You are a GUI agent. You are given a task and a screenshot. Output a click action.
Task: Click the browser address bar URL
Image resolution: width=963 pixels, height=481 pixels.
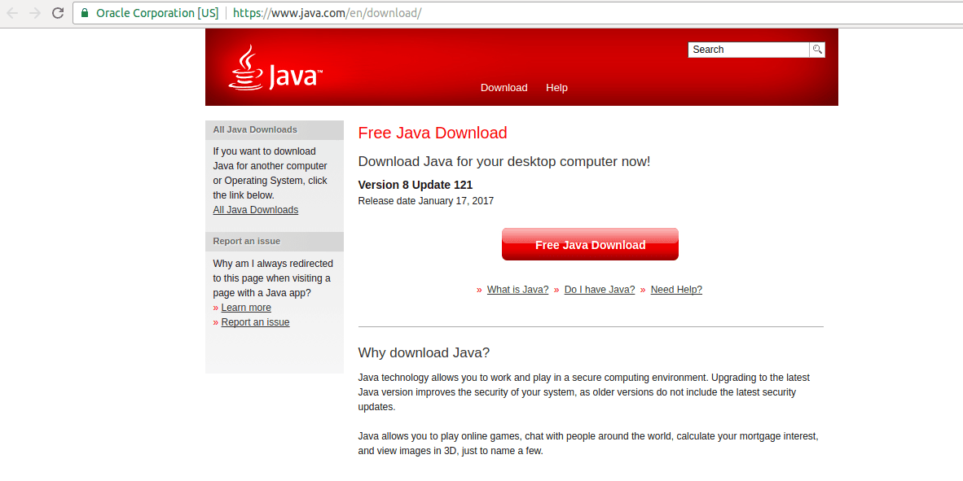point(328,13)
